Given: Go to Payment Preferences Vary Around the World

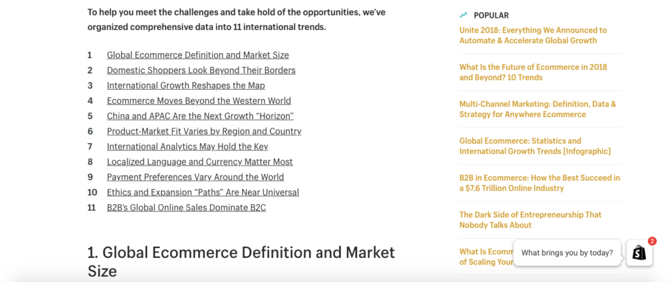Looking at the screenshot, I should (195, 177).
